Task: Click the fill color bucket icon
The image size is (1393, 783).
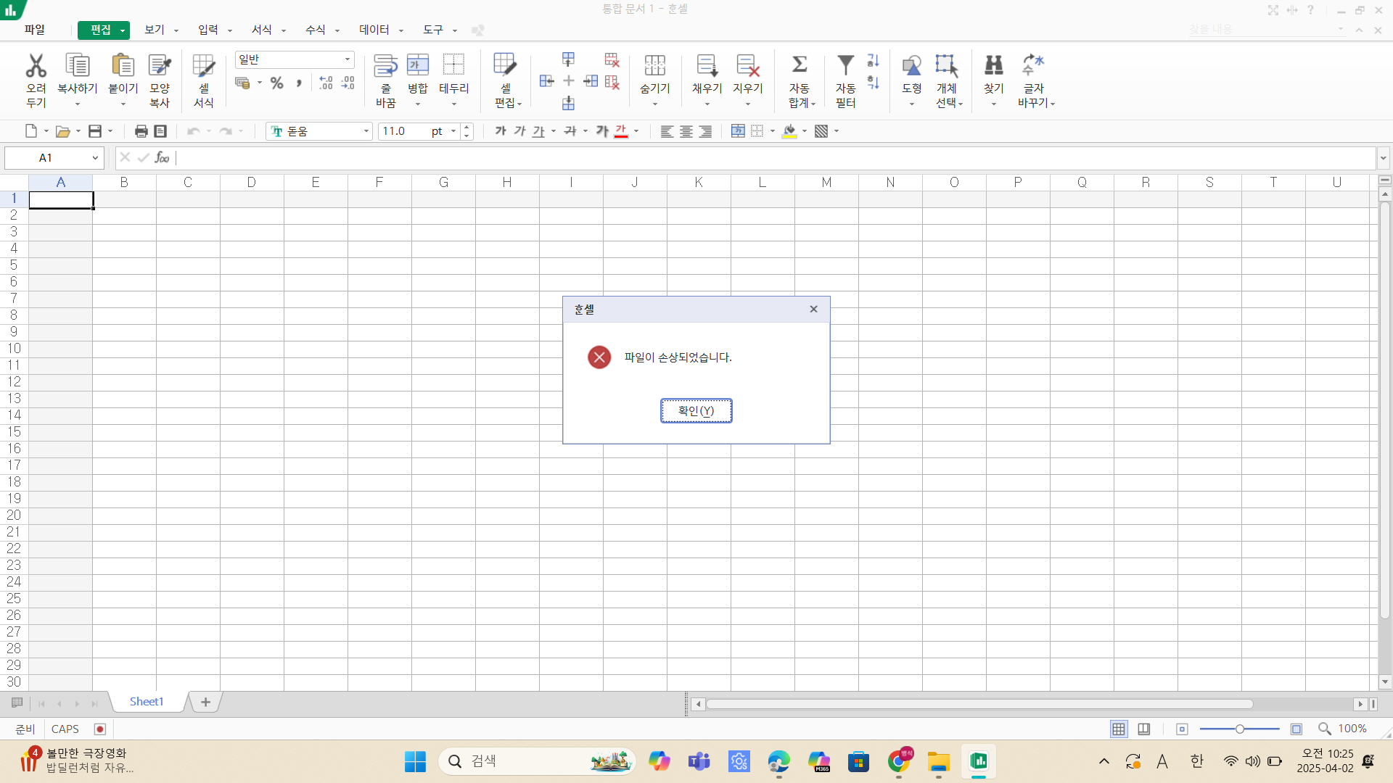Action: pyautogui.click(x=789, y=131)
